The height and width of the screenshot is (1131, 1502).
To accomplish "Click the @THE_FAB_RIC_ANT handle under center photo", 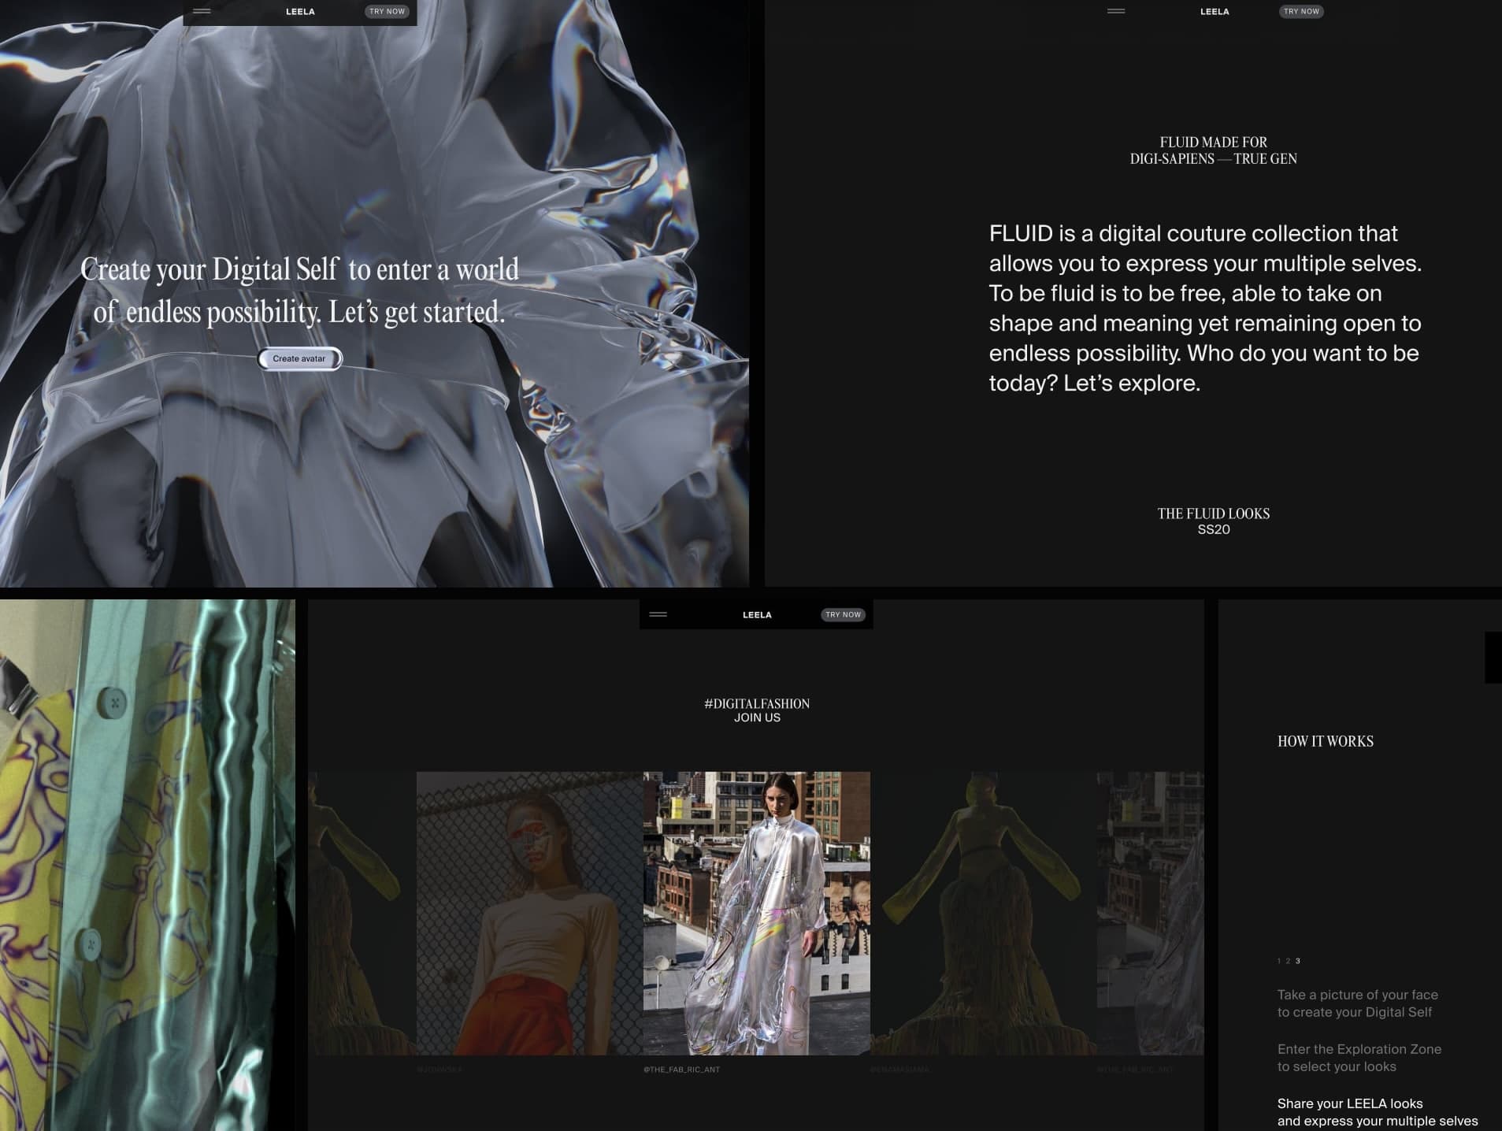I will click(682, 1070).
